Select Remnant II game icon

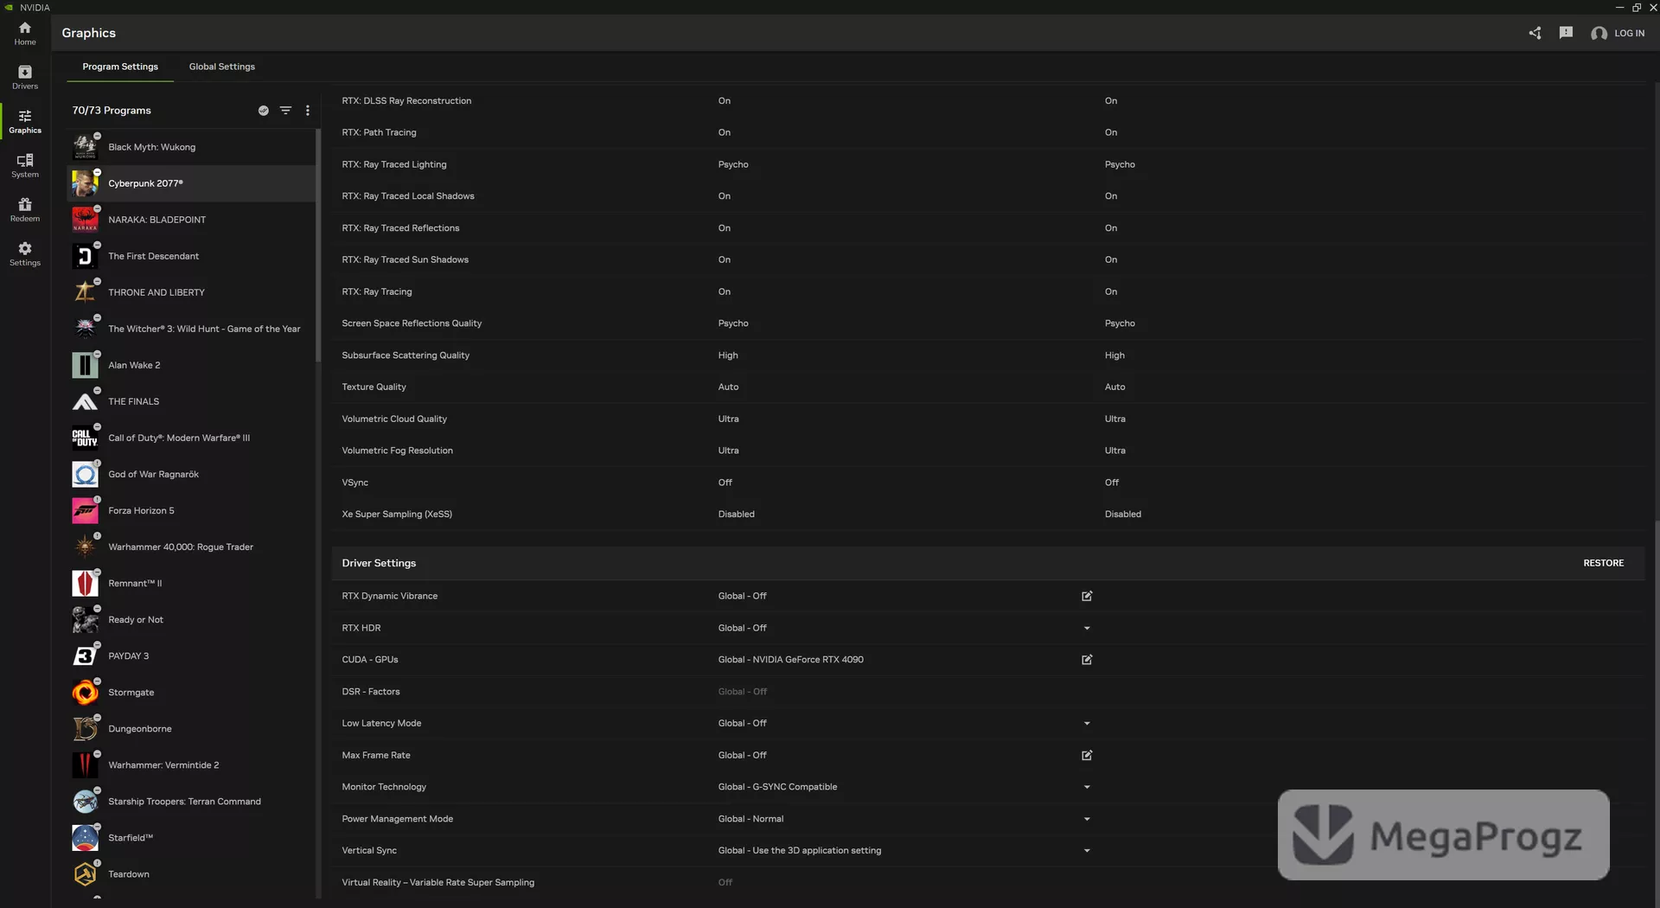click(85, 583)
